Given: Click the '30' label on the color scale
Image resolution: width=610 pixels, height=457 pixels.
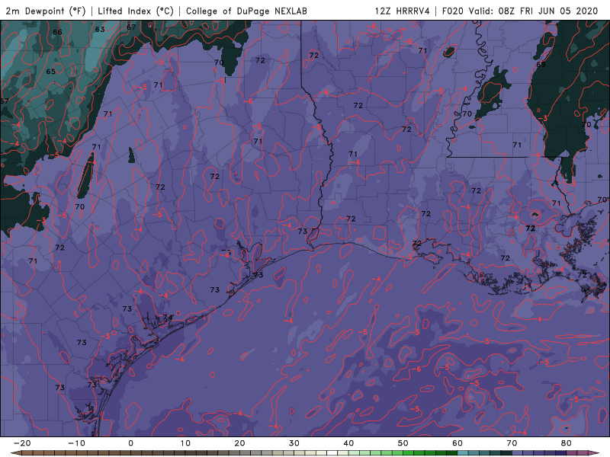Looking at the screenshot, I should pos(294,443).
